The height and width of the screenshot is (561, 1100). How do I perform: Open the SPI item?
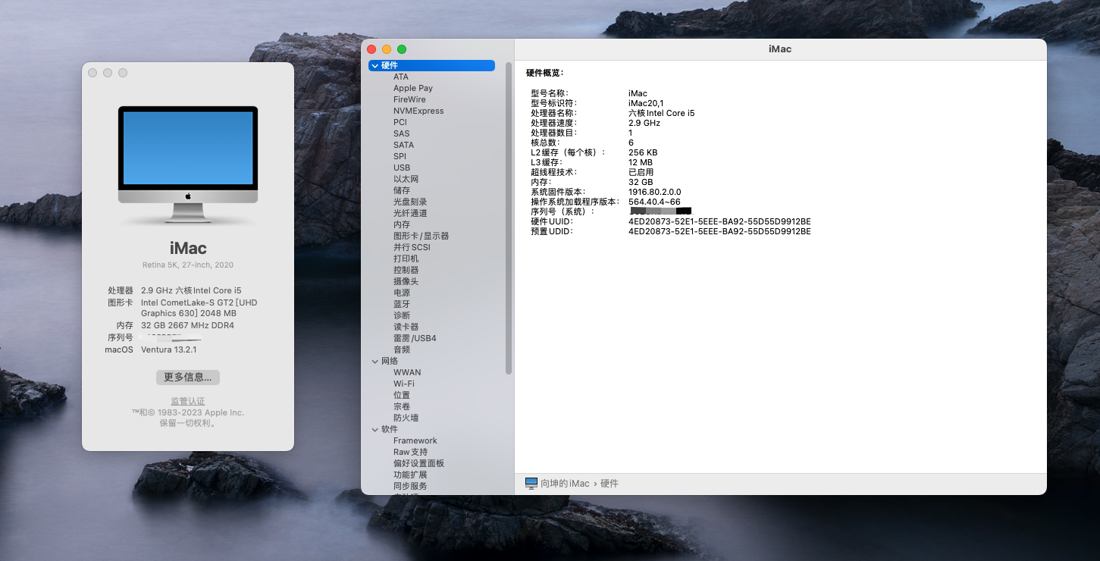(x=400, y=156)
